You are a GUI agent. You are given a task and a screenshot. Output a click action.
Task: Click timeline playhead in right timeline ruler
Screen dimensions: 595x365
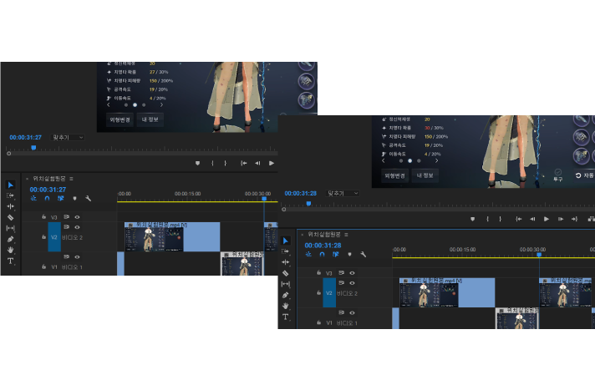[x=539, y=255]
